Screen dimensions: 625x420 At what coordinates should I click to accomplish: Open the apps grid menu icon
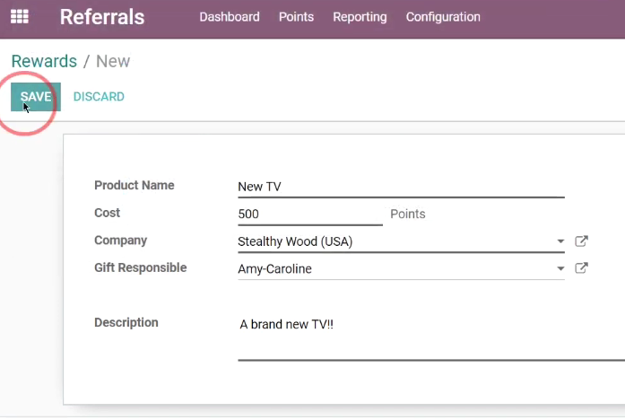(x=20, y=17)
